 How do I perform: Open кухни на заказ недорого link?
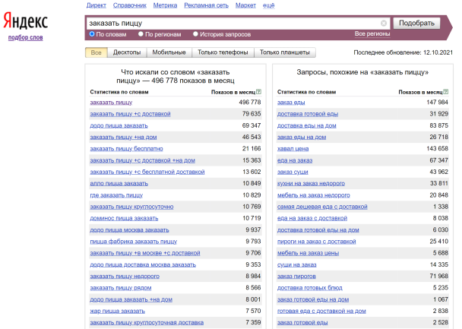pos(311,183)
